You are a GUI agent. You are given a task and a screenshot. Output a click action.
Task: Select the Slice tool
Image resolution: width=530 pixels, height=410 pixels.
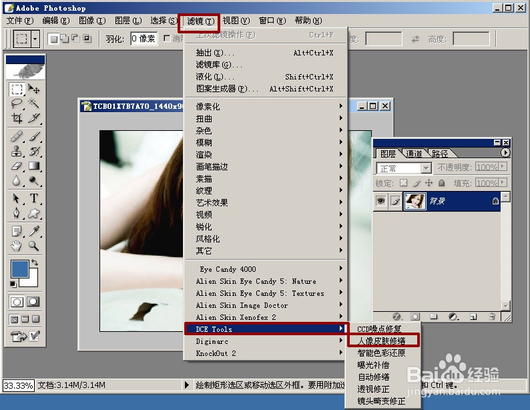pyautogui.click(x=33, y=118)
